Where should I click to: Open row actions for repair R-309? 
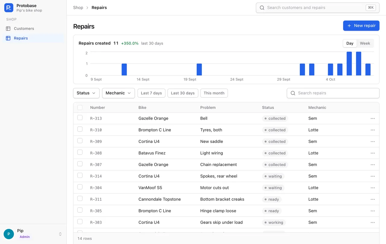[373, 142]
